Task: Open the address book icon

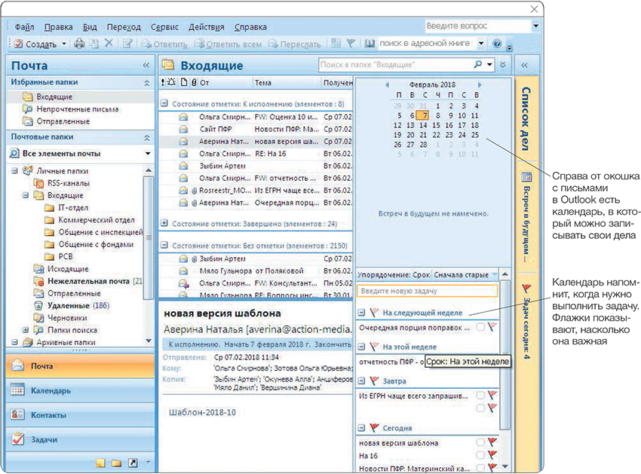Action: (370, 44)
